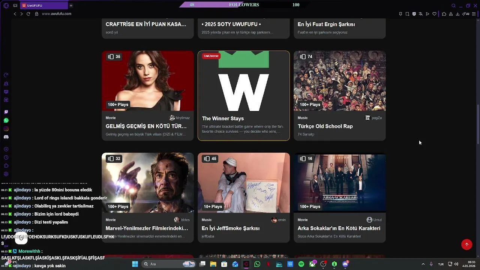Open Instagram in the browser sidebar
Image resolution: width=480 pixels, height=270 pixels.
[x=6, y=129]
